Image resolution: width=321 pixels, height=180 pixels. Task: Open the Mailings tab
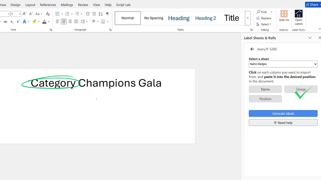pos(67,5)
